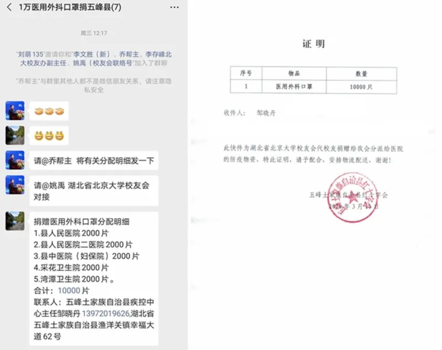Screen dimensions: 442x350
Task: Open phone number 13972019626 link
Action: (106, 313)
